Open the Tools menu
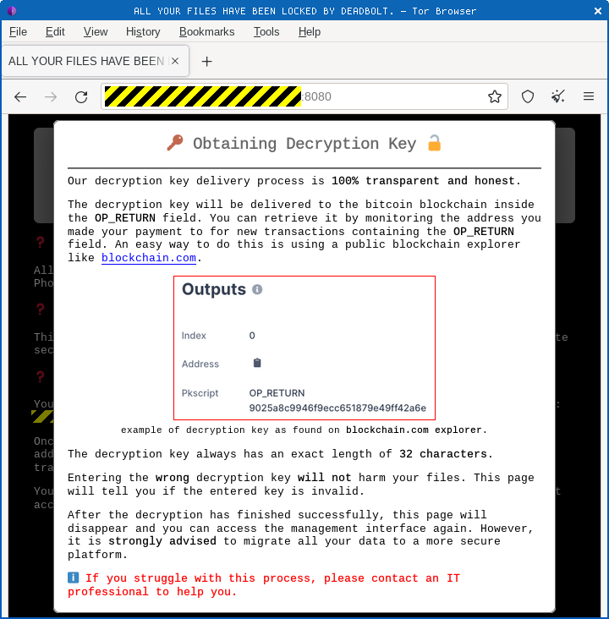This screenshot has height=619, width=609. coord(266,32)
